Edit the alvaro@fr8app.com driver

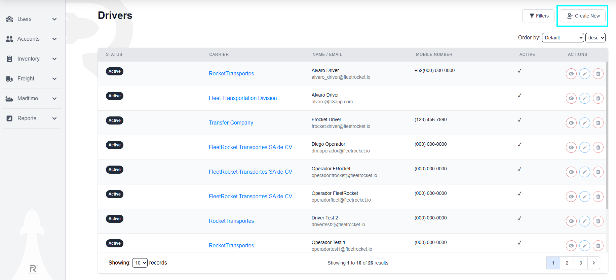[x=584, y=98]
